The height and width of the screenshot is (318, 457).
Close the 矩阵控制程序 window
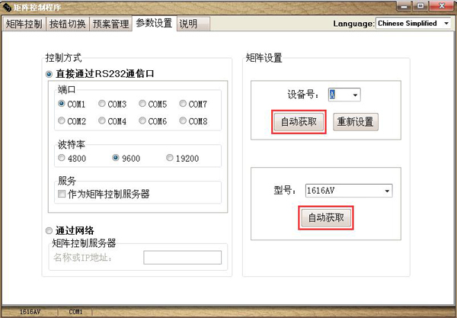pos(442,6)
